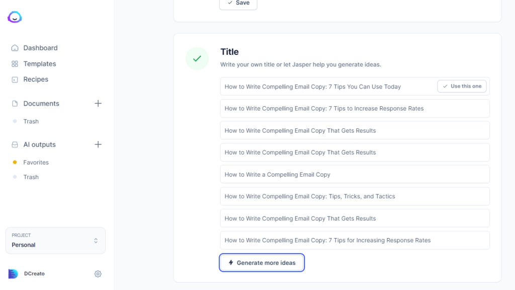Click the Save button
Screen dimensions: 515x290
[x=238, y=3]
